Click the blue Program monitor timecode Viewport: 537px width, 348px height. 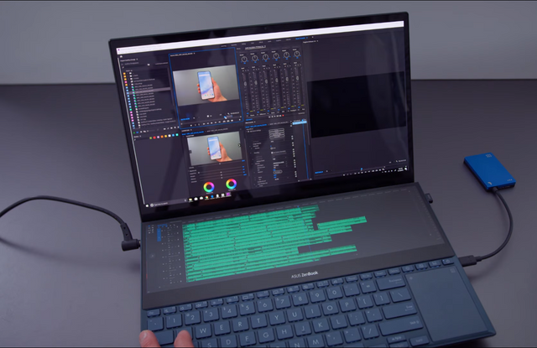319,172
